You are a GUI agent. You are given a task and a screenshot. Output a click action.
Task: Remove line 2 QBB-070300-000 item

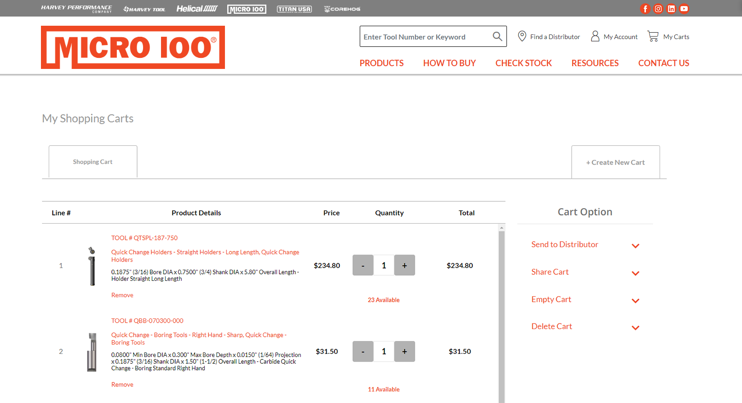coord(122,385)
